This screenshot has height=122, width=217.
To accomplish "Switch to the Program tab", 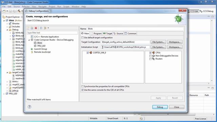I will [x=96, y=34].
